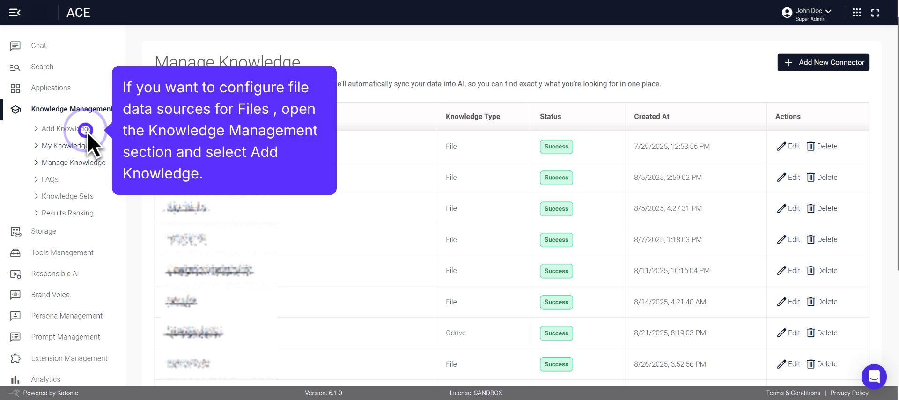Expand Results Ranking in the sidebar
Viewport: 899px width, 400px height.
pos(67,213)
